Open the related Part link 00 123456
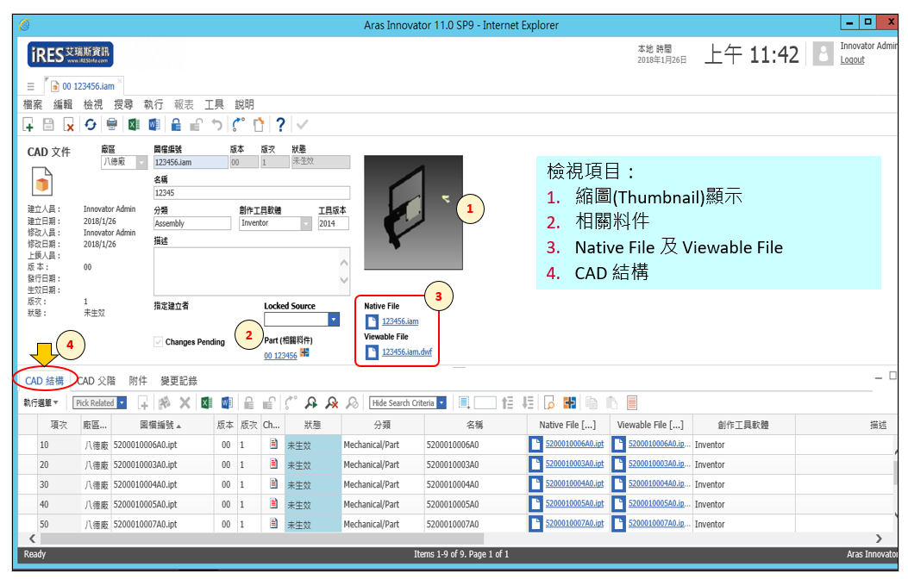 point(280,356)
